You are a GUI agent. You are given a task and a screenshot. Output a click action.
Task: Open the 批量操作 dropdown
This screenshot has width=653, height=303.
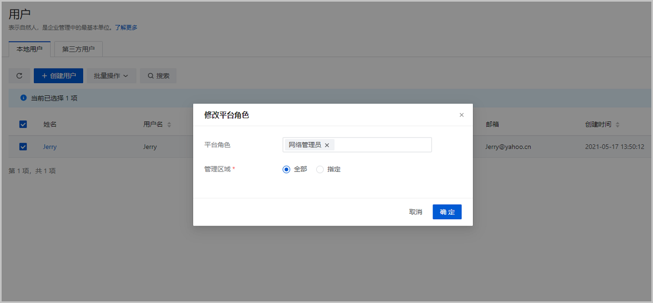point(111,76)
